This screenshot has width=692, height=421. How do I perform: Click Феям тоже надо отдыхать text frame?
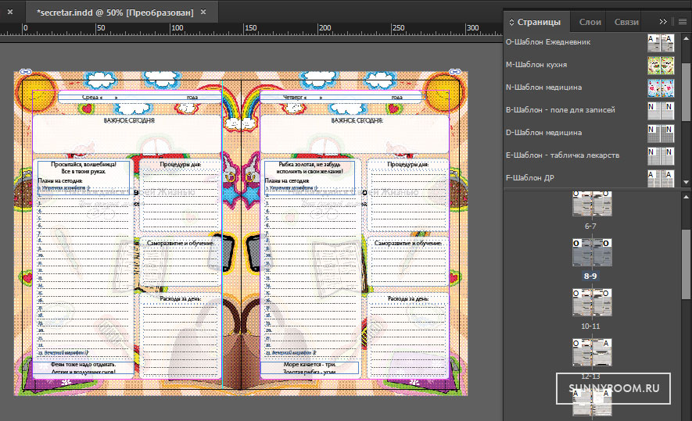[84, 368]
